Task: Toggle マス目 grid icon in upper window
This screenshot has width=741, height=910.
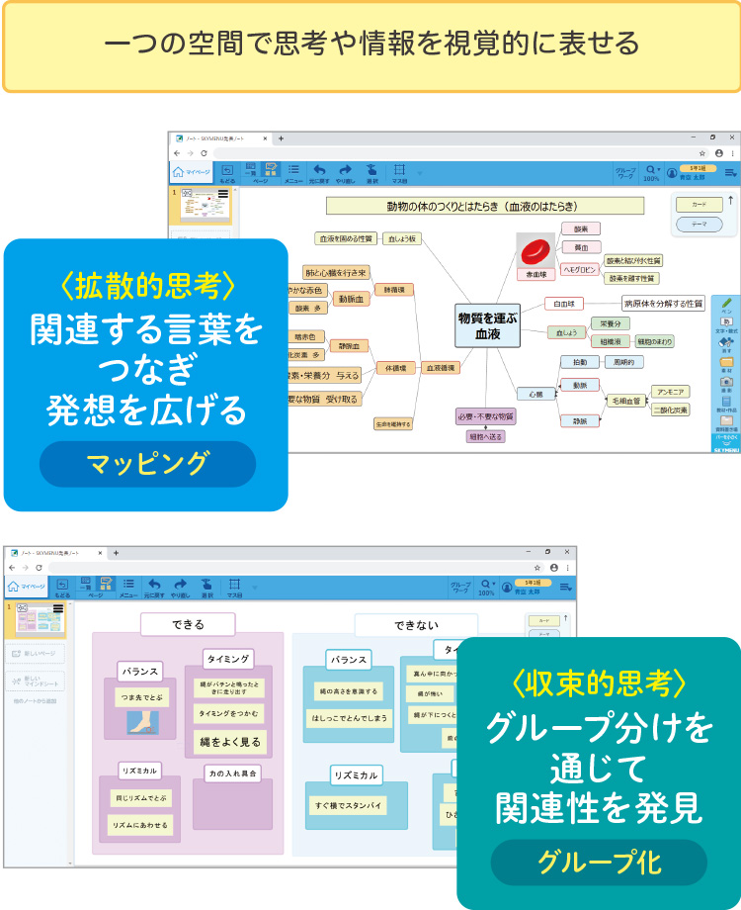Action: point(399,173)
